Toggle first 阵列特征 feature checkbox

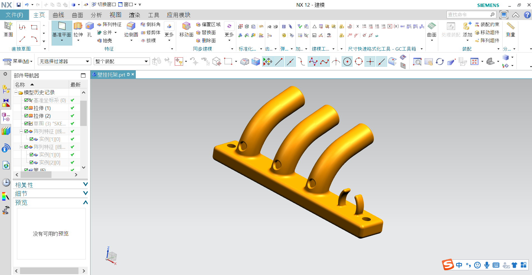[26, 131]
